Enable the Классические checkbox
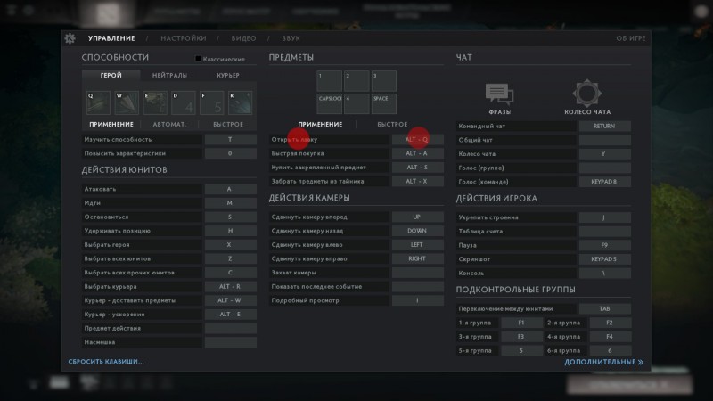Screen dimensions: 713x401 pyautogui.click(x=198, y=59)
